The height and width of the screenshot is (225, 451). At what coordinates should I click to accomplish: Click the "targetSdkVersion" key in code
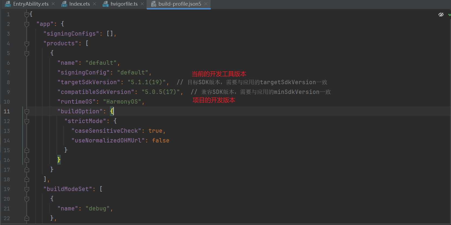(x=89, y=82)
